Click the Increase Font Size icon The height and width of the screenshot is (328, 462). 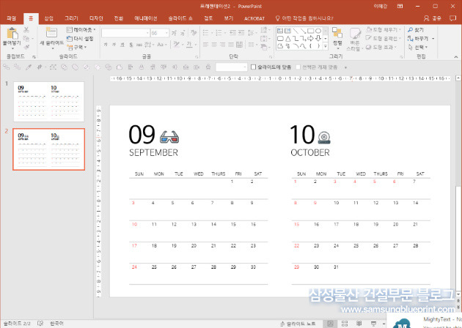174,33
